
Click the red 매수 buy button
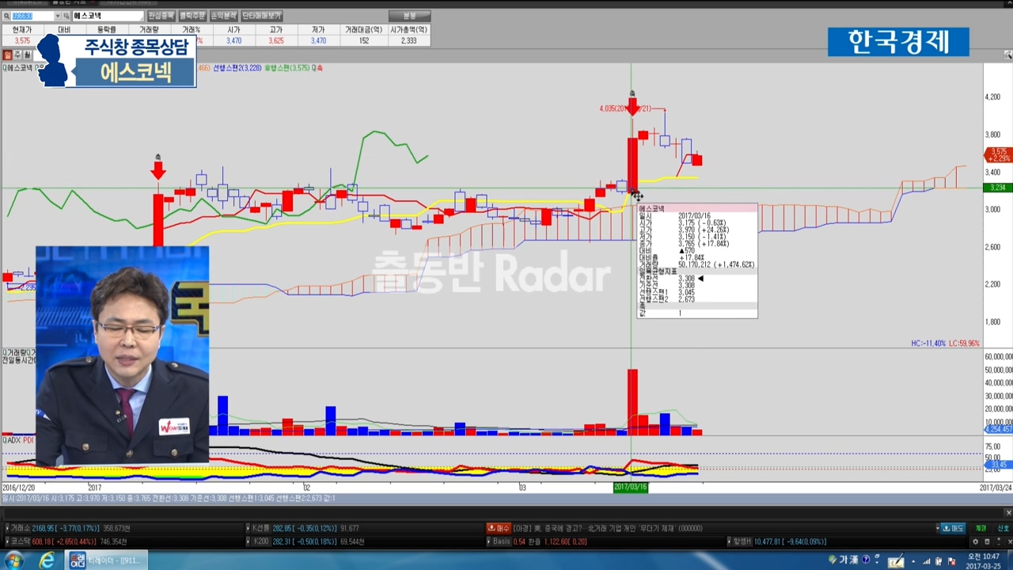(499, 528)
